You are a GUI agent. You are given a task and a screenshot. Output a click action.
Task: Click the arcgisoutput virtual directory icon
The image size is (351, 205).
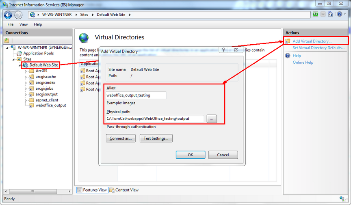point(32,94)
